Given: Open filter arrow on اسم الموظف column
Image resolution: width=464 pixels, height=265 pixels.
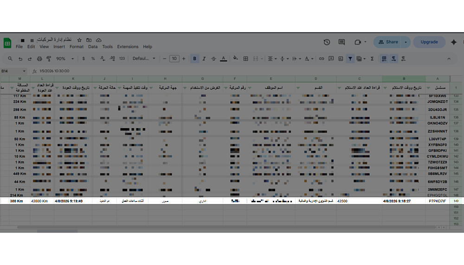Looking at the screenshot, I should click(250, 88).
